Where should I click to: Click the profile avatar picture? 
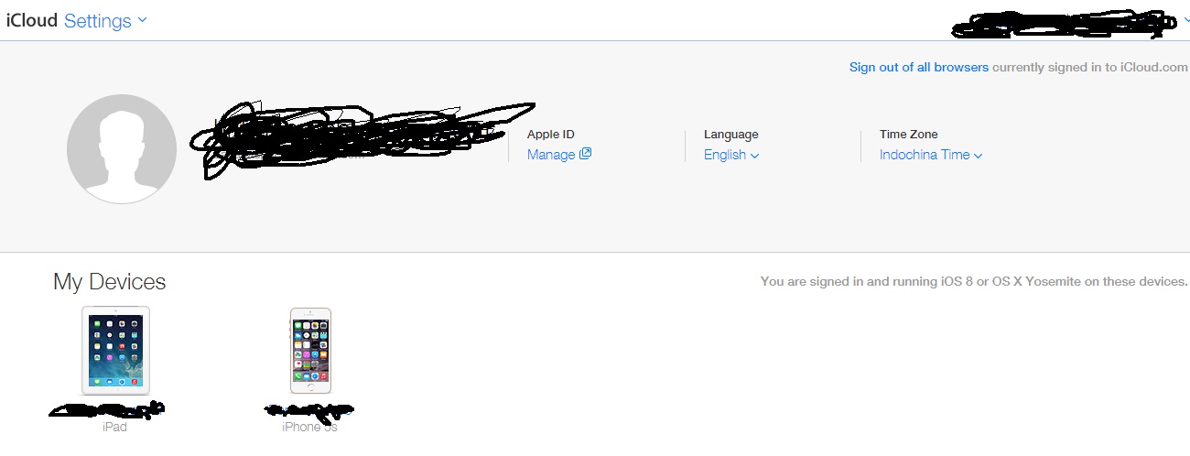[x=122, y=148]
